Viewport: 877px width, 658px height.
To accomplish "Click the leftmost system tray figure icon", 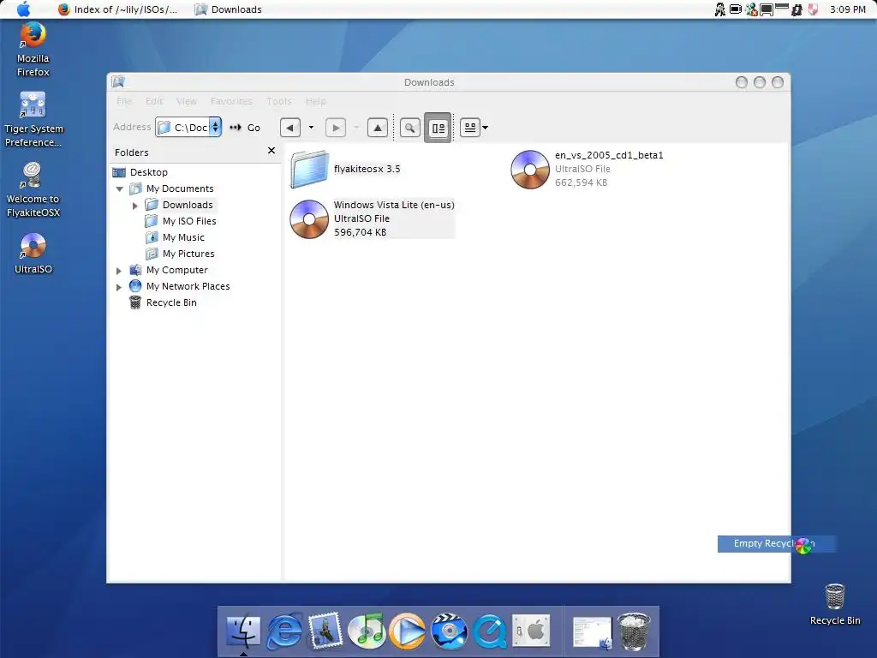I will [x=719, y=9].
